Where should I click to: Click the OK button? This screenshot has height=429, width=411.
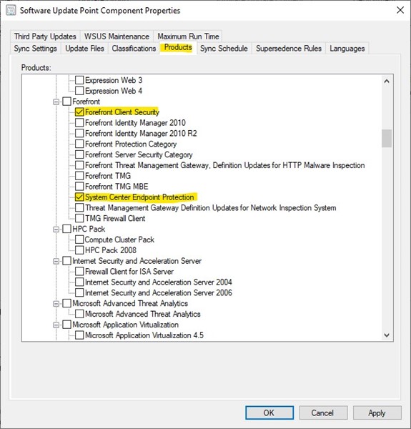[x=269, y=413]
